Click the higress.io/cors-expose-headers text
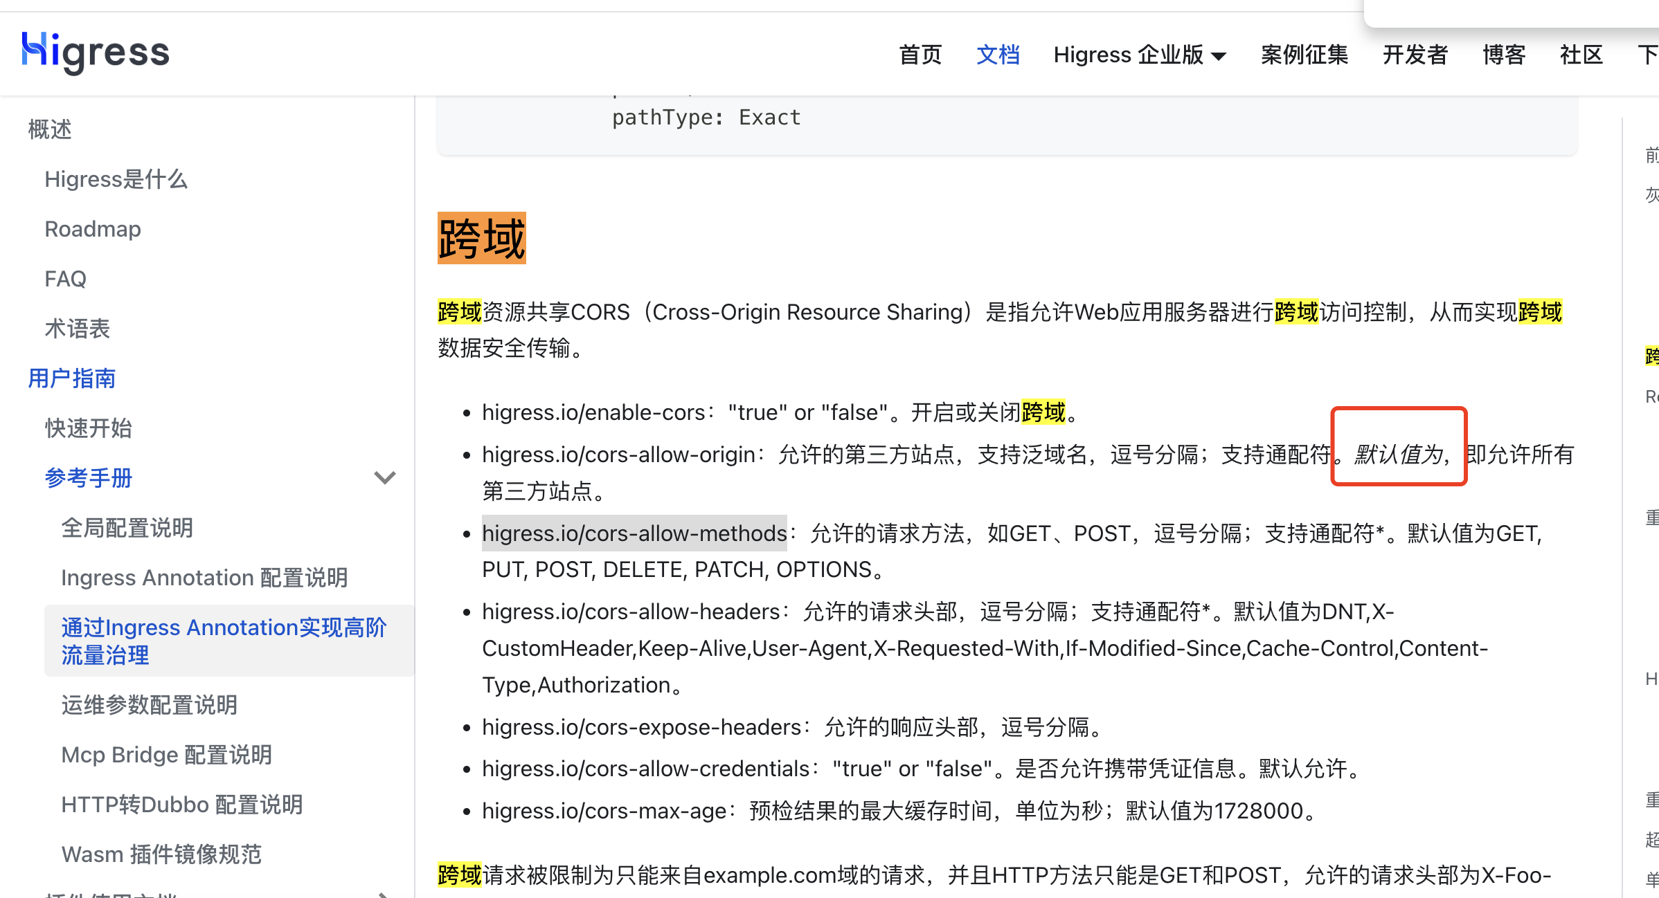1659x898 pixels. click(x=642, y=727)
